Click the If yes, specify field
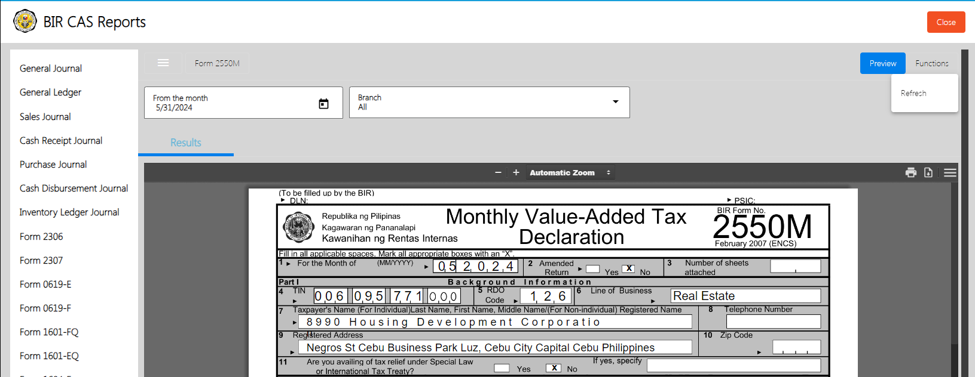The image size is (975, 377). [x=733, y=365]
